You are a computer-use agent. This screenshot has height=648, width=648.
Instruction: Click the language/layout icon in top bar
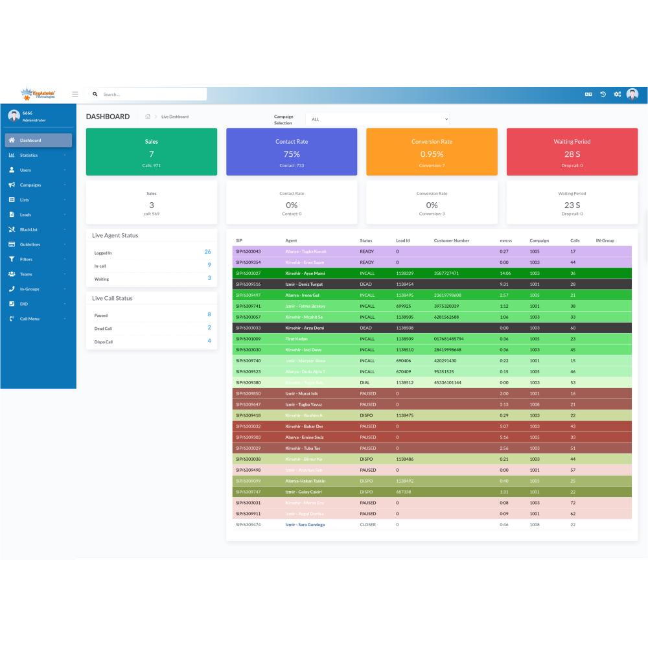588,95
